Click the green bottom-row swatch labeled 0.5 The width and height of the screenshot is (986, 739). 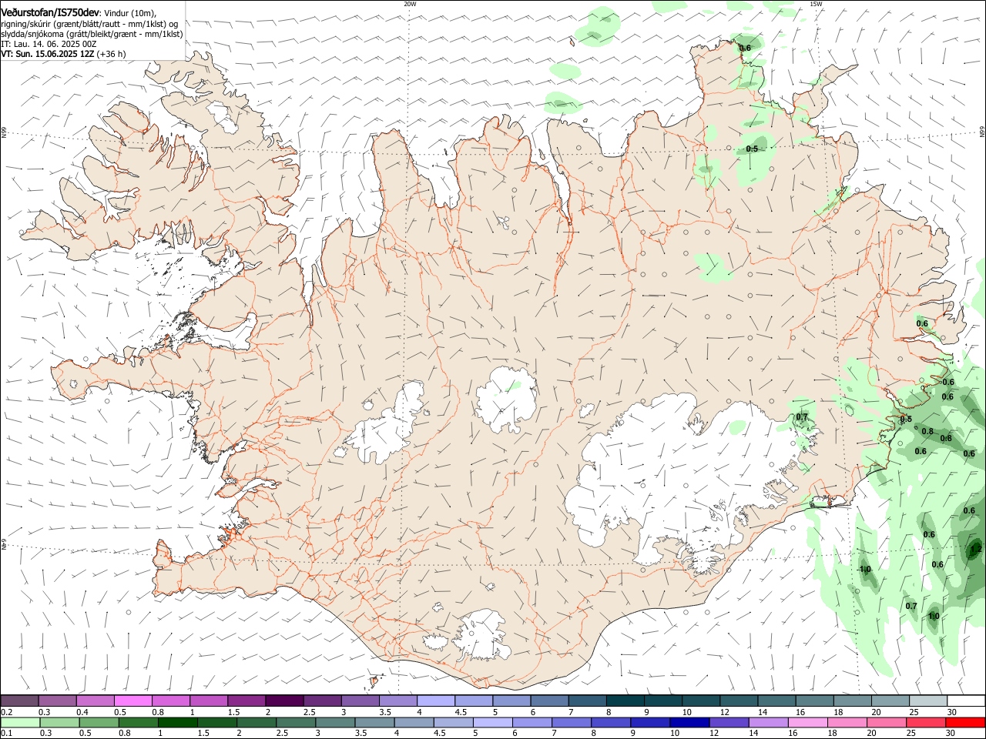pyautogui.click(x=99, y=722)
